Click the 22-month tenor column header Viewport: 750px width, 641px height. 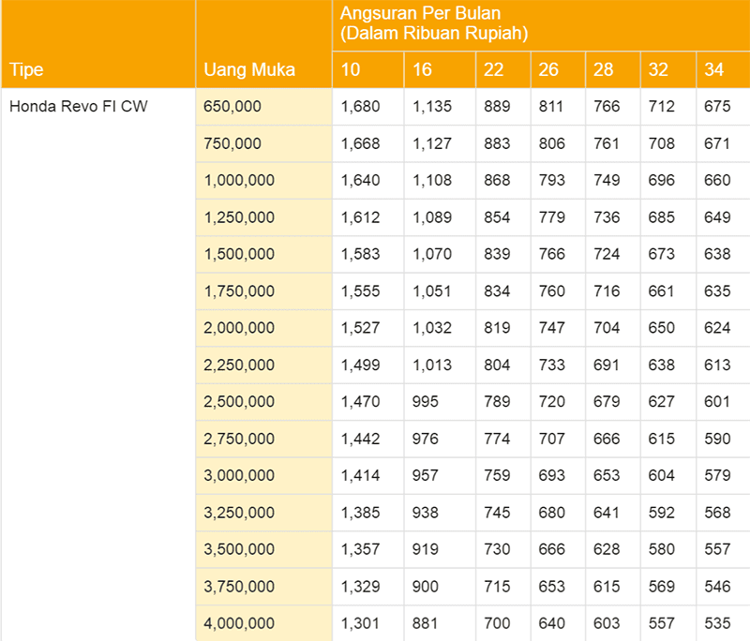point(494,70)
